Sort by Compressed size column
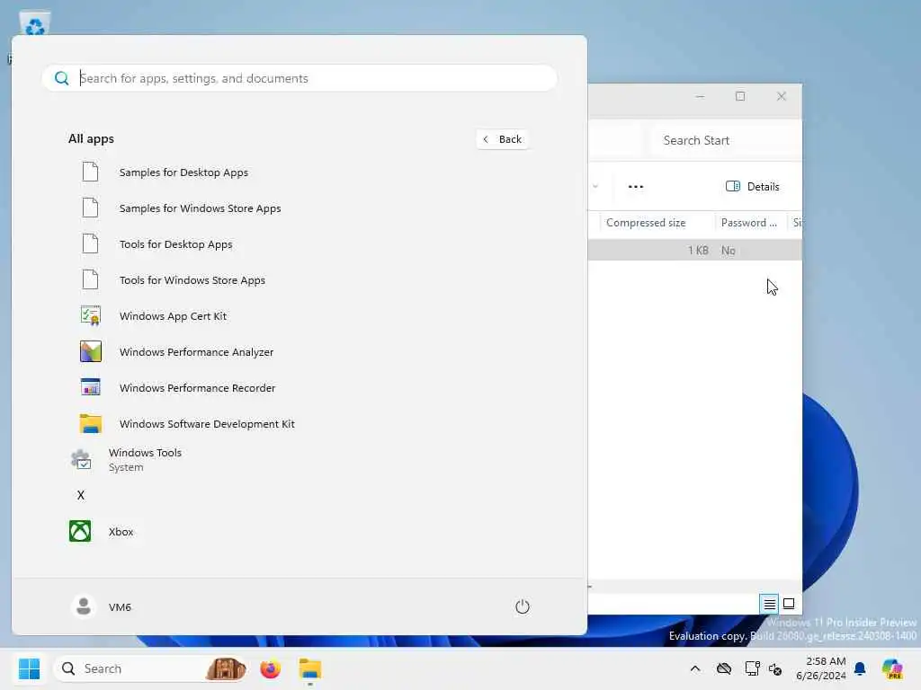921x690 pixels. (646, 223)
